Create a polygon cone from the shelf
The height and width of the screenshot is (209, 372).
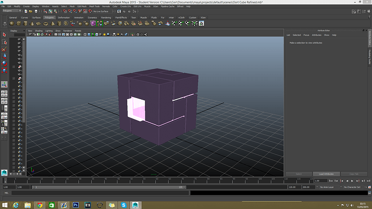[x=32, y=23]
